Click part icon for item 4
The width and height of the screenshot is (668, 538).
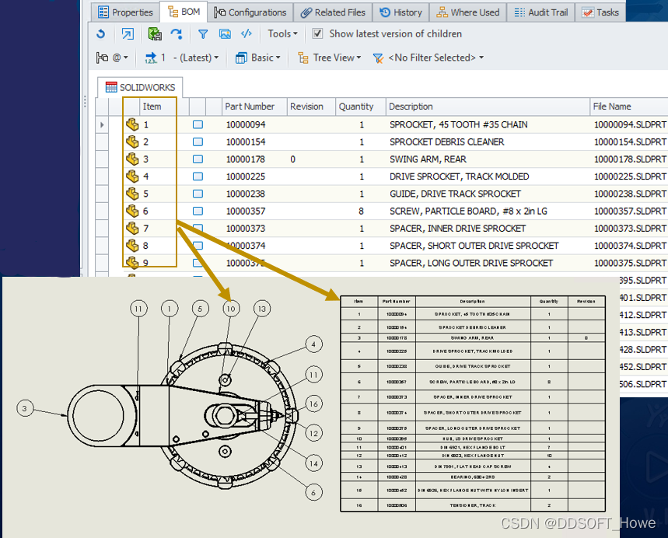pos(132,176)
